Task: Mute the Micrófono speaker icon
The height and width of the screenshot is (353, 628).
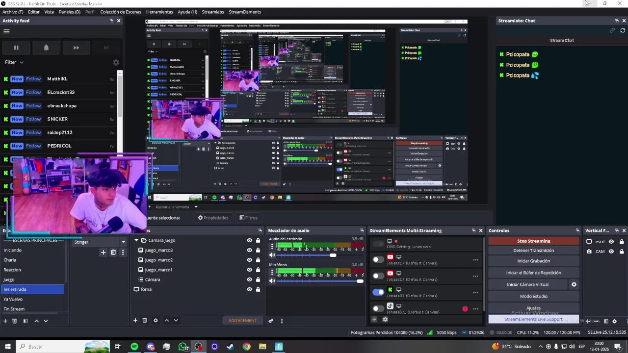Action: click(x=272, y=281)
